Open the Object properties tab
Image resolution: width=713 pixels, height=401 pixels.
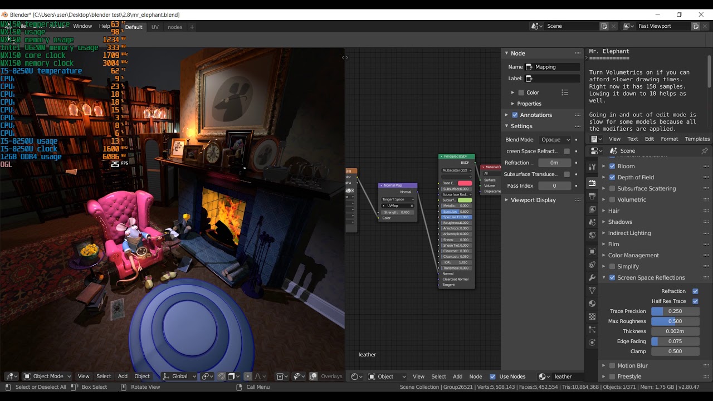point(592,251)
